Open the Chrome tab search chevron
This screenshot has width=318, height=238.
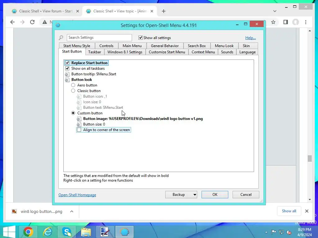[275, 11]
